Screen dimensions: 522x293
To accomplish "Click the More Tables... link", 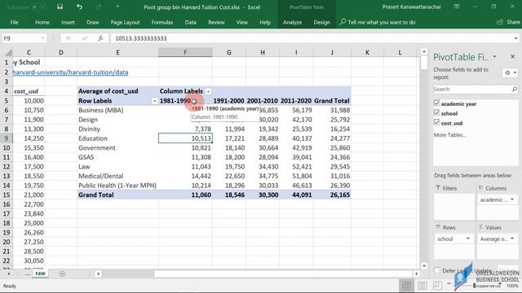I will [449, 135].
